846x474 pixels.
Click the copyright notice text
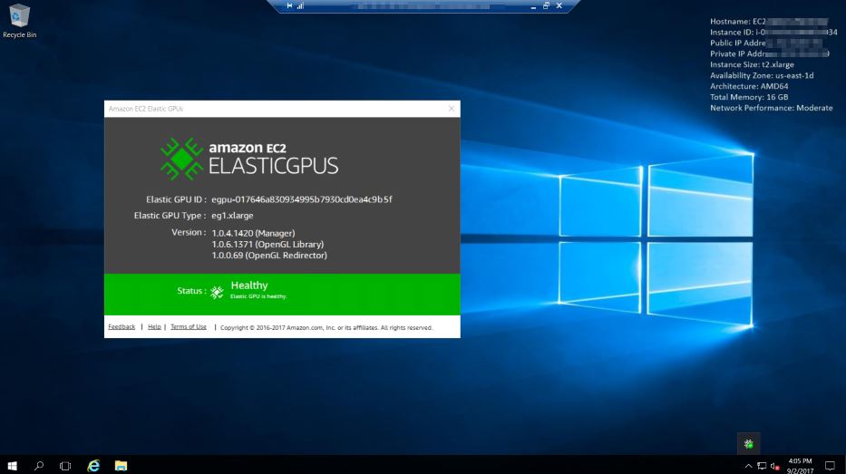point(326,327)
